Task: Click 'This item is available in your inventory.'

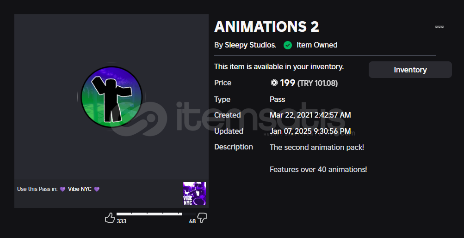Action: pyautogui.click(x=279, y=67)
